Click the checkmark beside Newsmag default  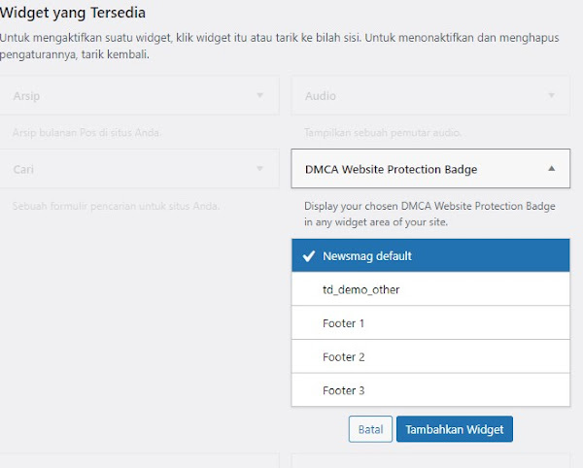(x=308, y=256)
